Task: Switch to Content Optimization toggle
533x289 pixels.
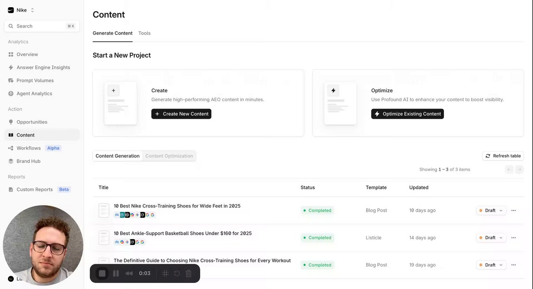Action: coord(169,156)
